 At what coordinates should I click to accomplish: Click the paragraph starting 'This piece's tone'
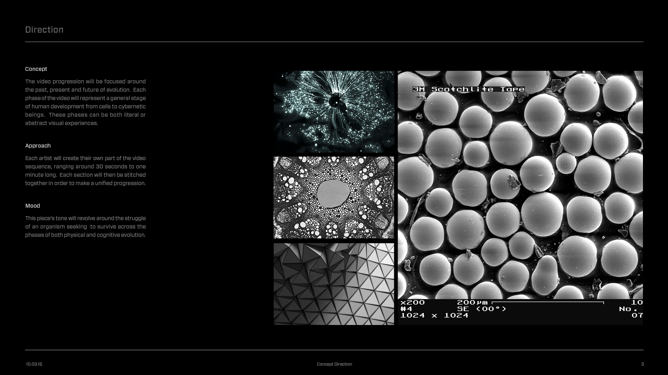pyautogui.click(x=86, y=227)
